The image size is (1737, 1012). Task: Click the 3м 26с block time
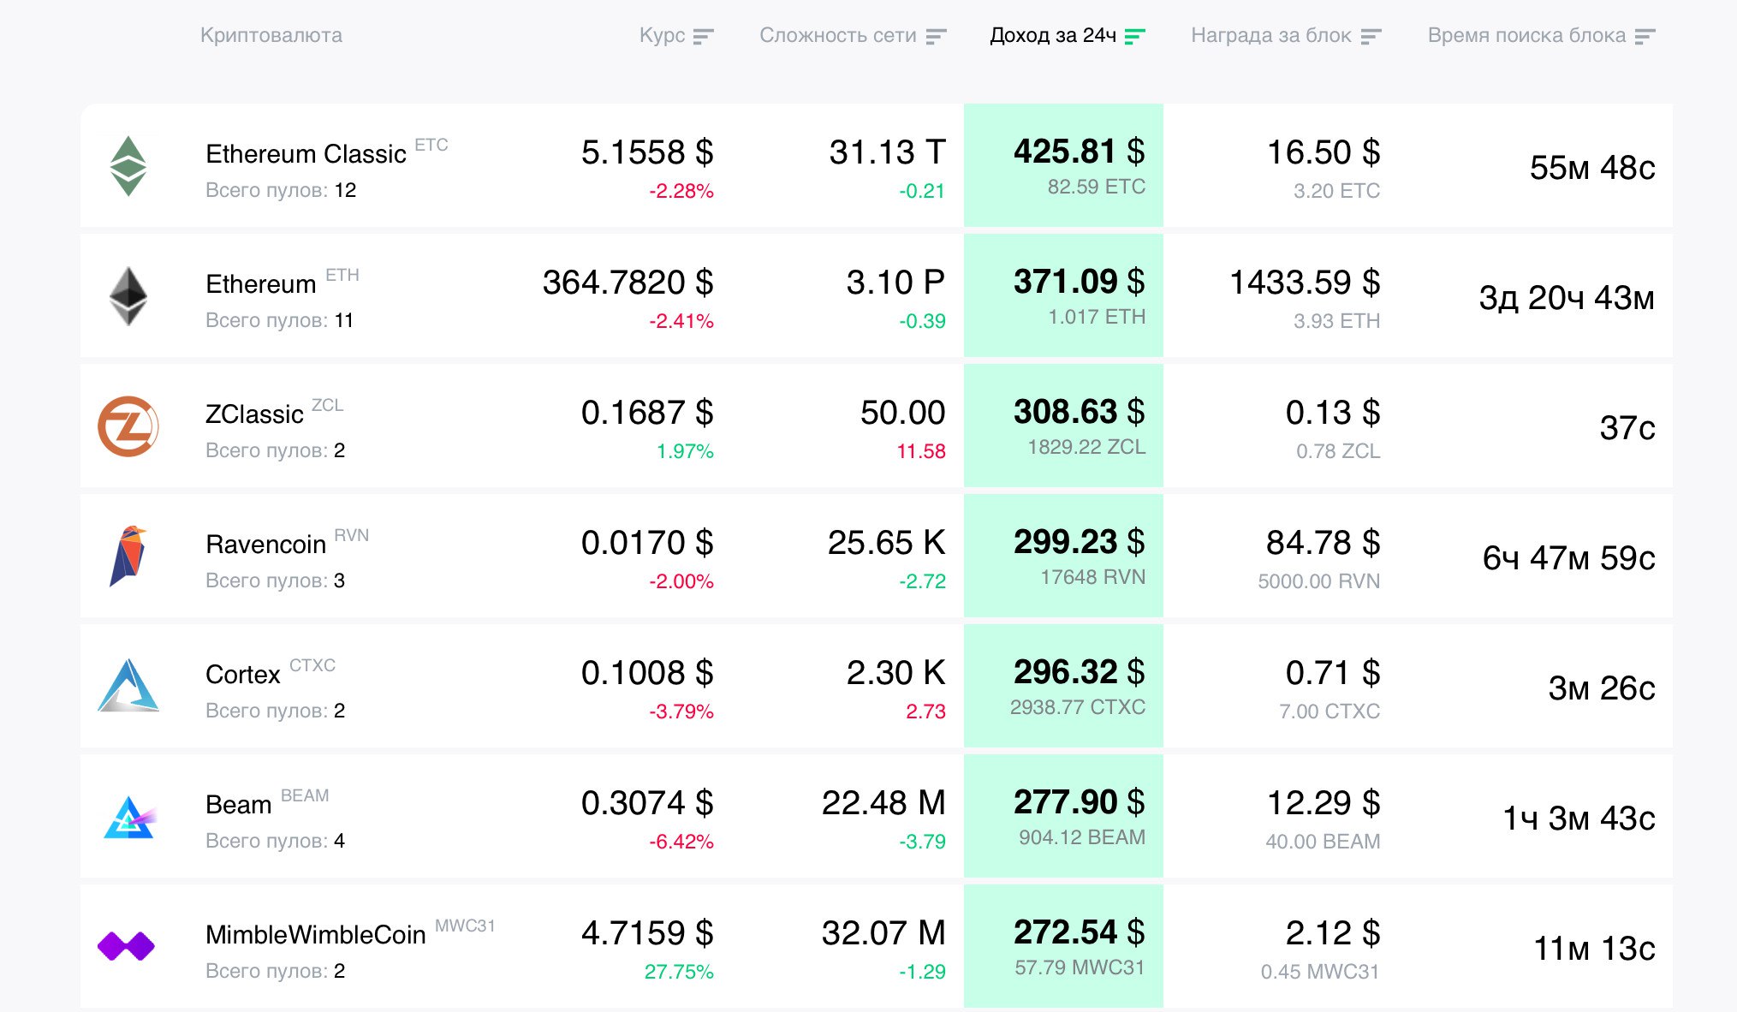1602,688
